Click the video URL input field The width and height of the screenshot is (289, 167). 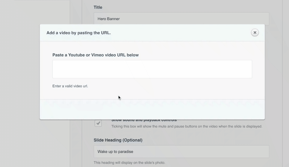(x=152, y=69)
